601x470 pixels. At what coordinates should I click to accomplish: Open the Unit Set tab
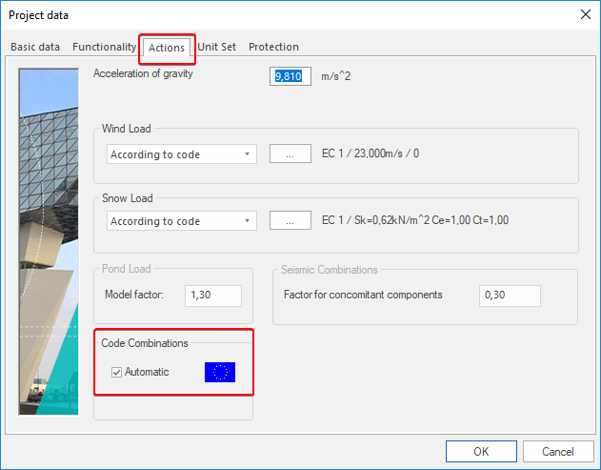tap(216, 47)
